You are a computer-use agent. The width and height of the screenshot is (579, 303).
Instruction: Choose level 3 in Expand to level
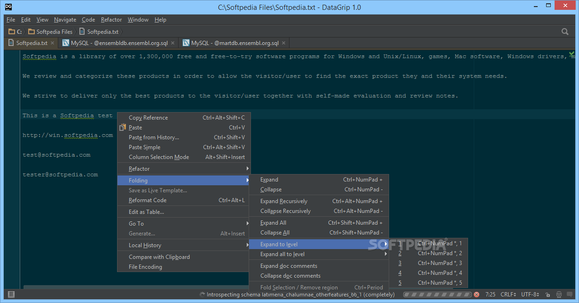coord(429,263)
